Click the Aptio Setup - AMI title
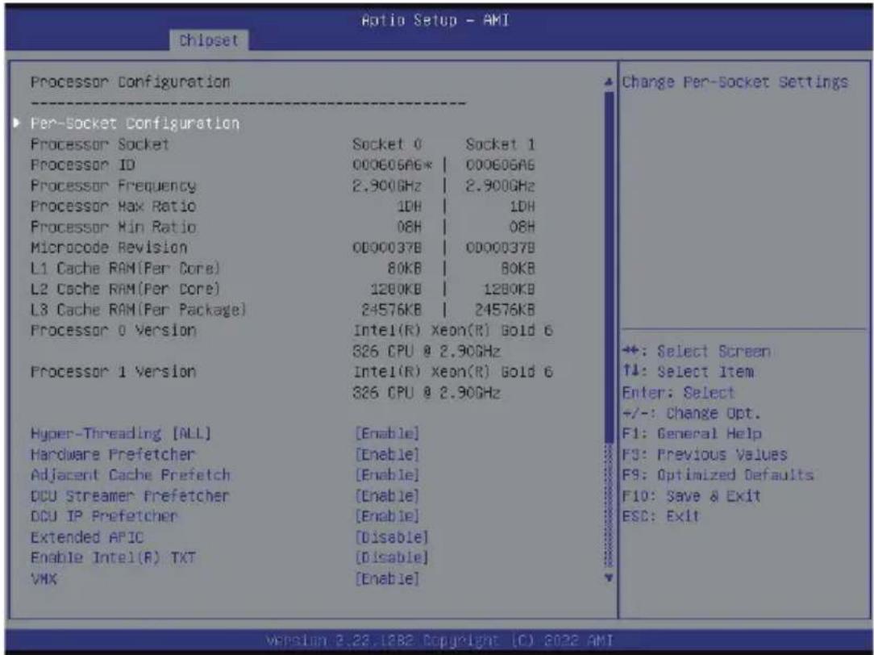The height and width of the screenshot is (655, 874). [x=435, y=20]
